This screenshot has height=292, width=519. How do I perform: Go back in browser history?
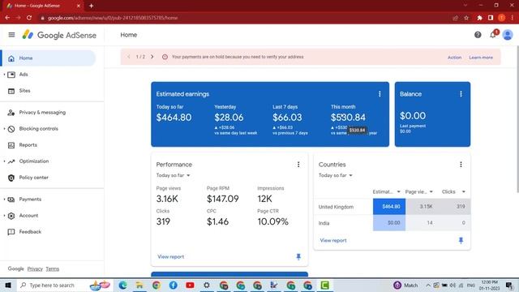7,18
